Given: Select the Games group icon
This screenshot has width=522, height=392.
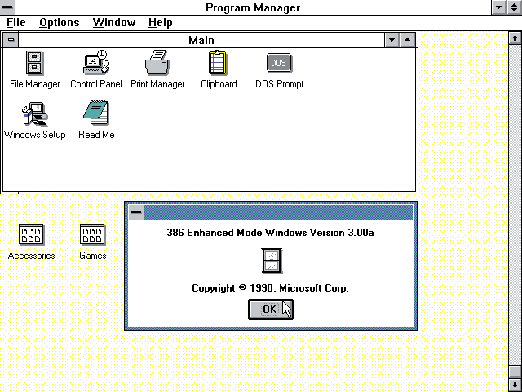Looking at the screenshot, I should [x=92, y=234].
